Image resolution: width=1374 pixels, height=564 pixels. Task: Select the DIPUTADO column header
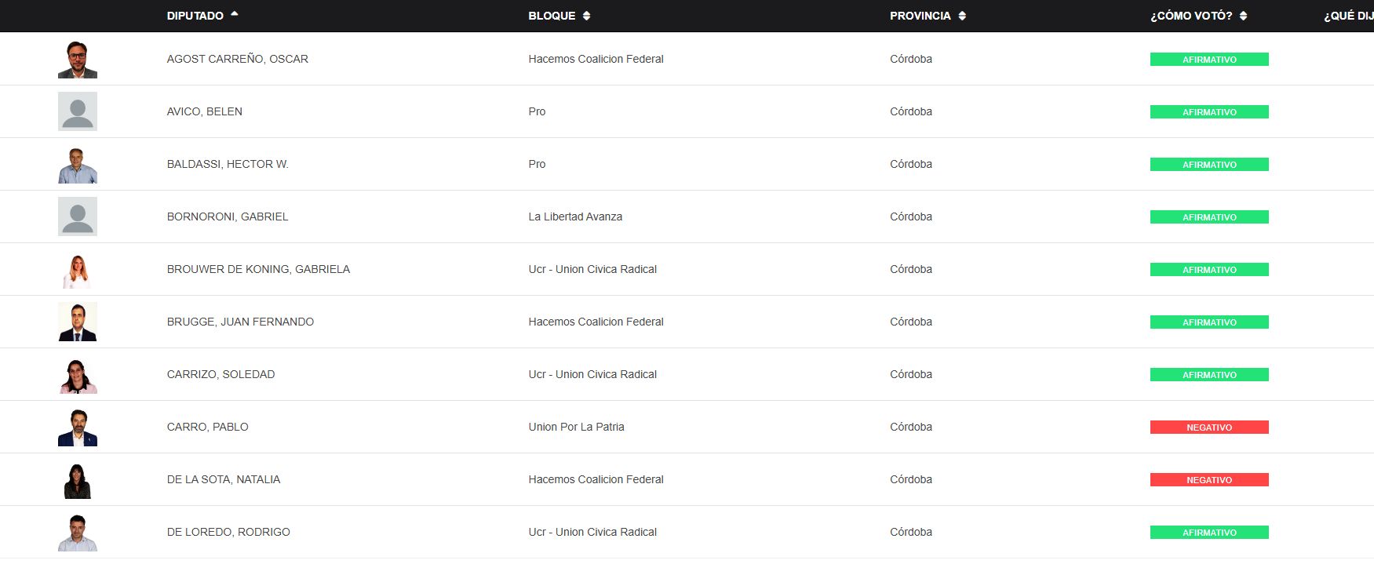[x=195, y=16]
